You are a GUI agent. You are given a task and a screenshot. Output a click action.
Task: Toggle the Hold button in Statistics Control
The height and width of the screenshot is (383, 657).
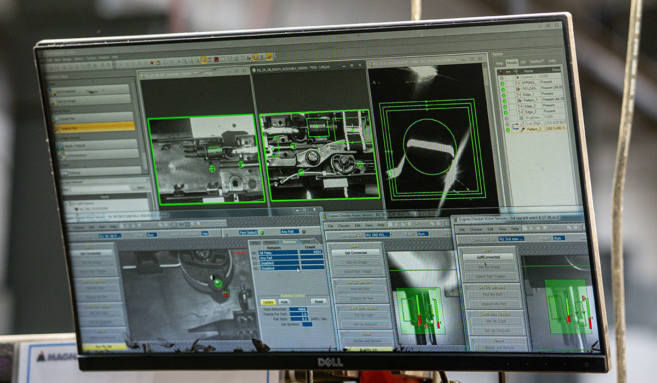pos(285,301)
